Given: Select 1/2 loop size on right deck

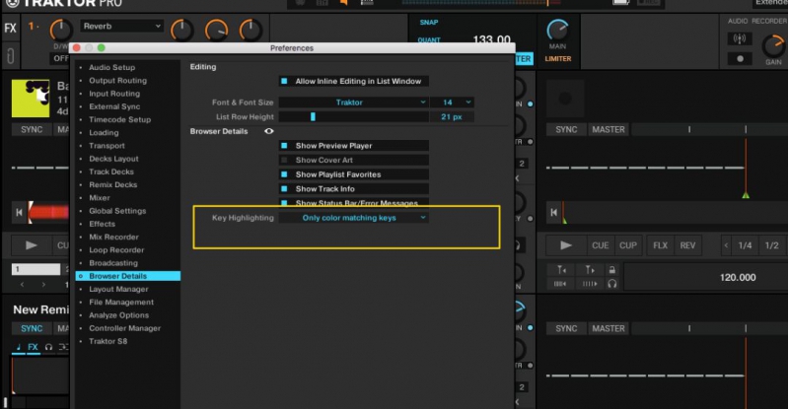Looking at the screenshot, I should point(772,245).
